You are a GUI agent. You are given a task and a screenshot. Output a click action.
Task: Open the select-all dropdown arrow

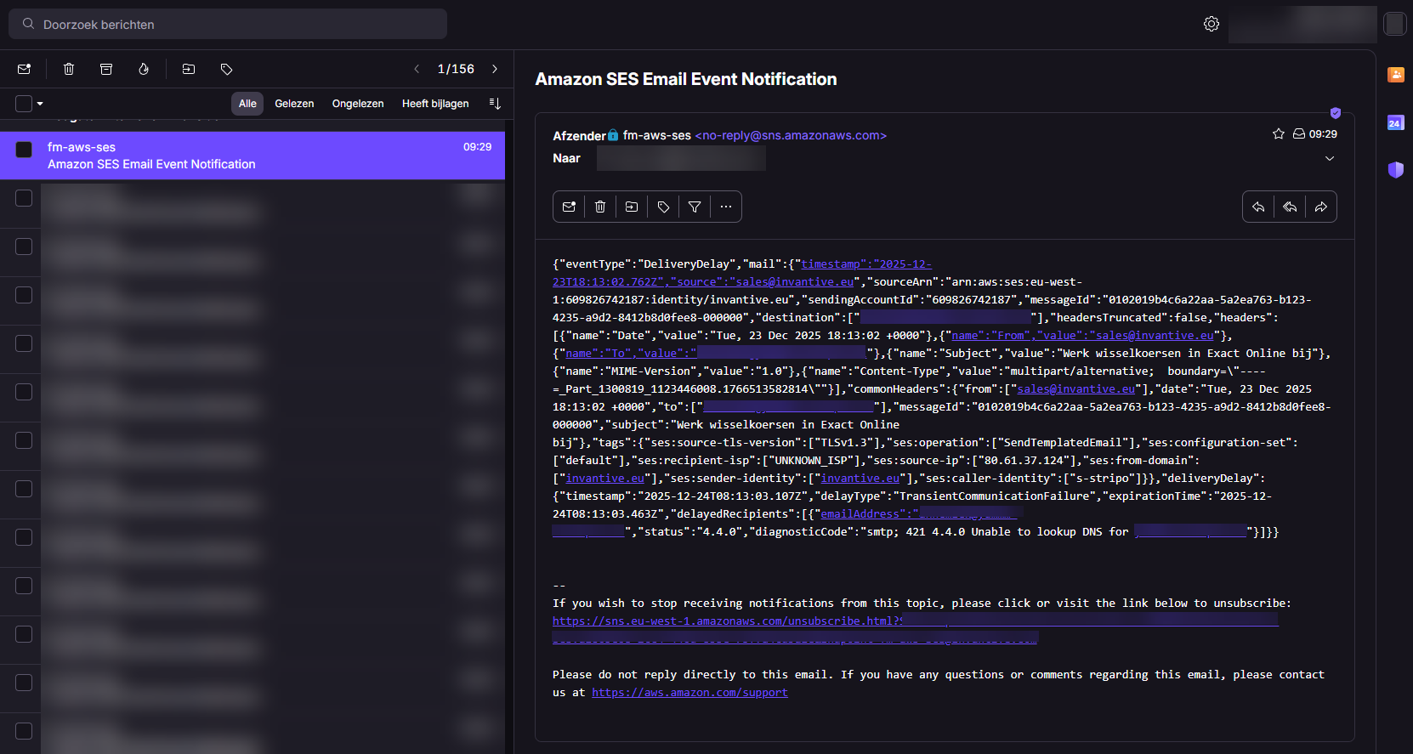pyautogui.click(x=40, y=104)
